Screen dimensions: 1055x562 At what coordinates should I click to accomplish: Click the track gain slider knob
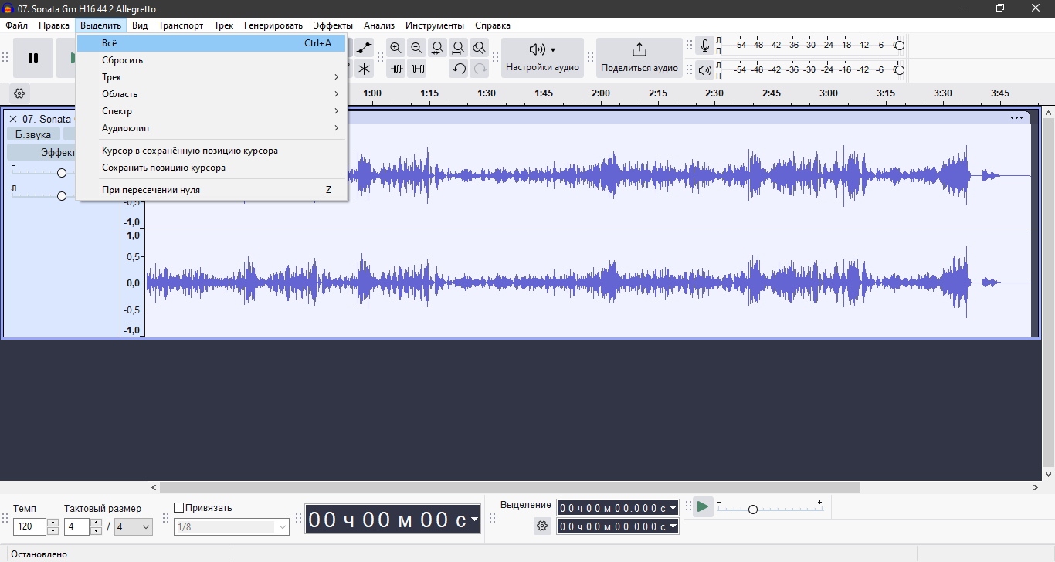(x=62, y=173)
